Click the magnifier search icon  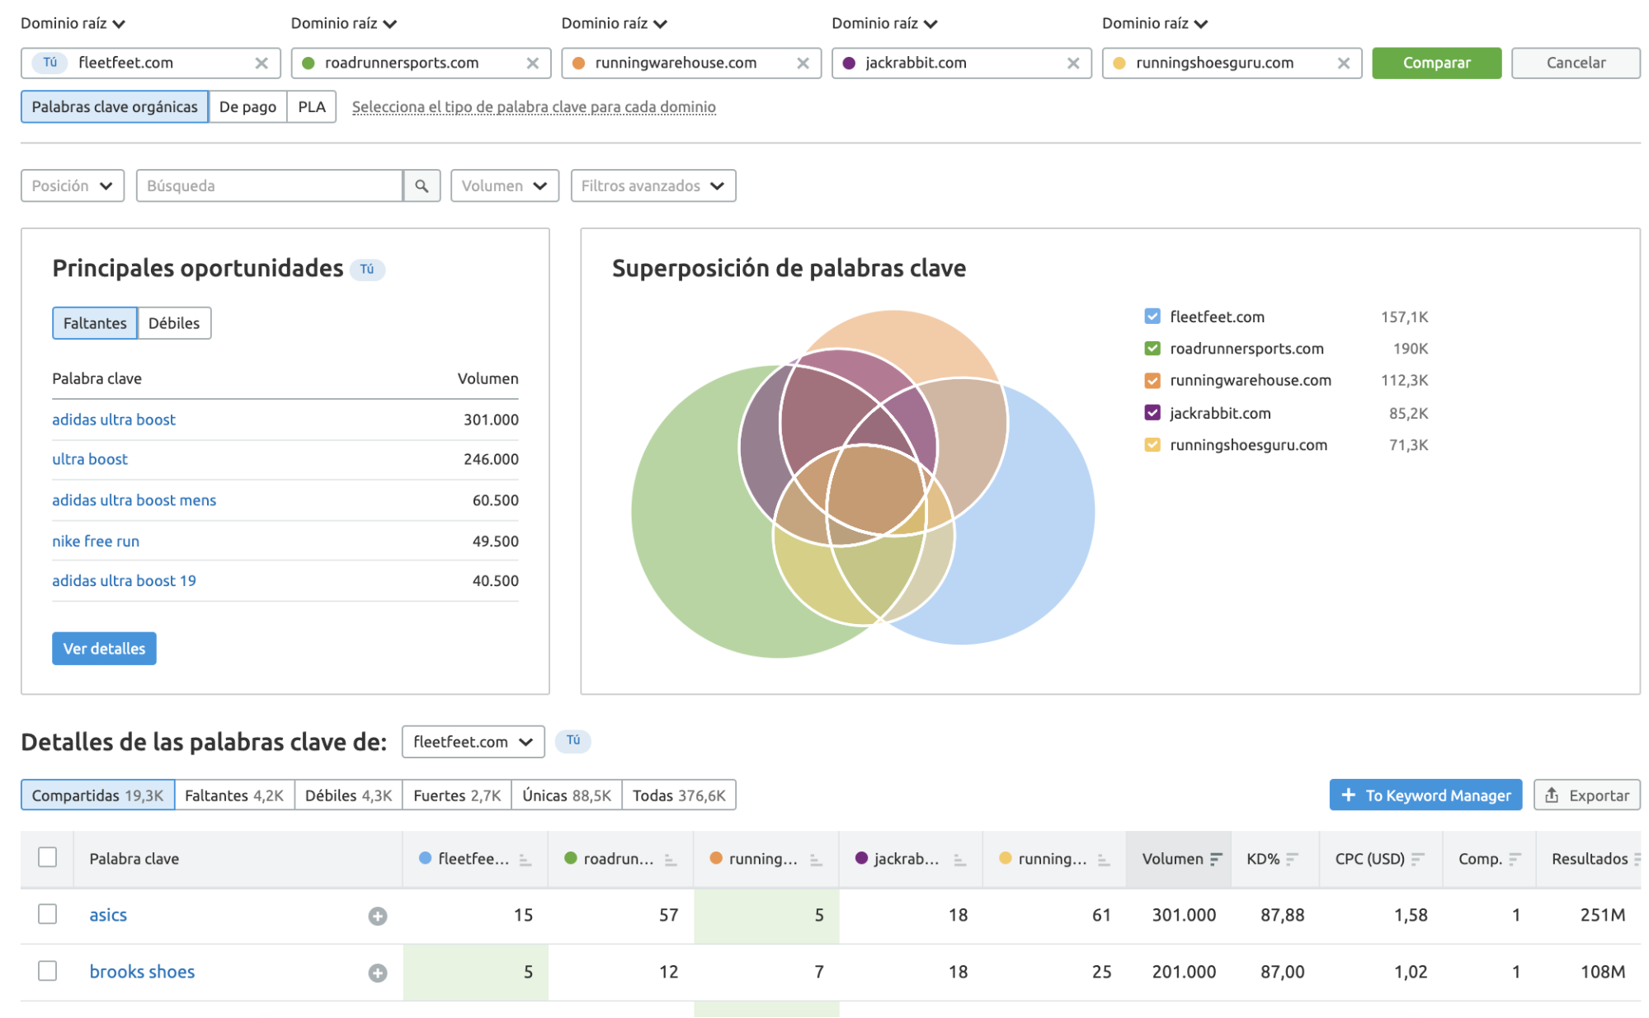[422, 186]
